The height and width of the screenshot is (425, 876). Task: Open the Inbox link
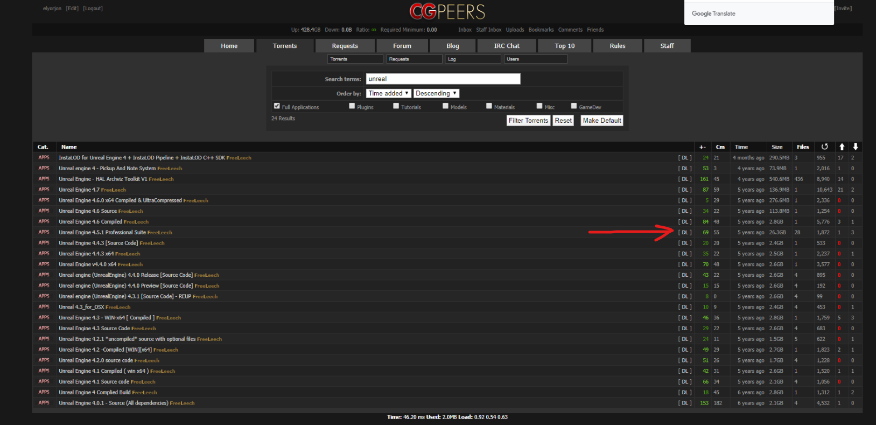click(x=465, y=30)
